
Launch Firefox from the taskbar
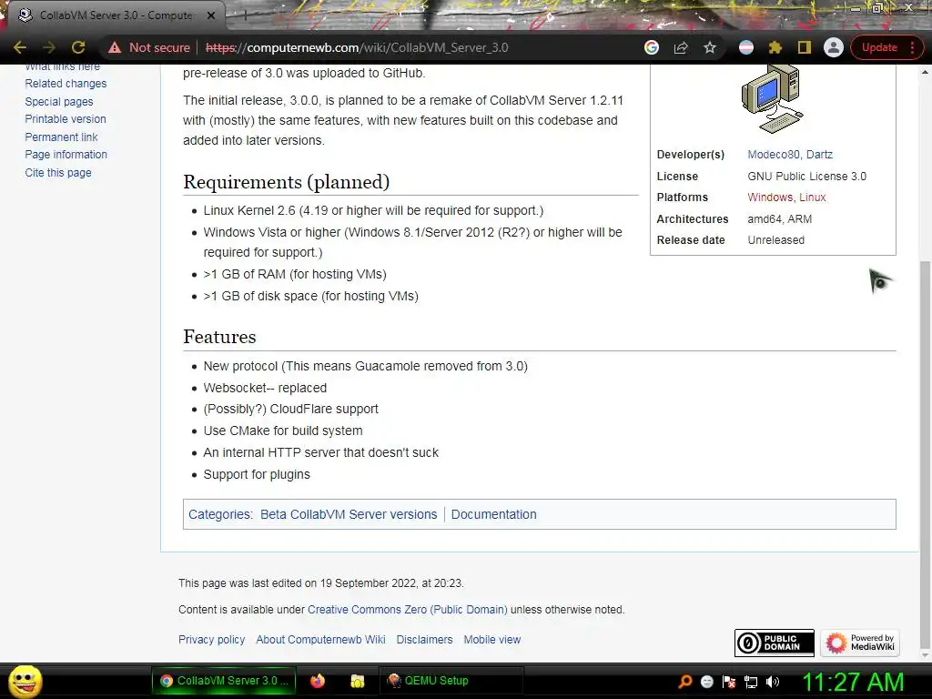(318, 681)
